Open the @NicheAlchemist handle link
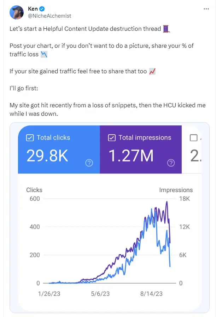This screenshot has width=216, height=317. coord(49,16)
